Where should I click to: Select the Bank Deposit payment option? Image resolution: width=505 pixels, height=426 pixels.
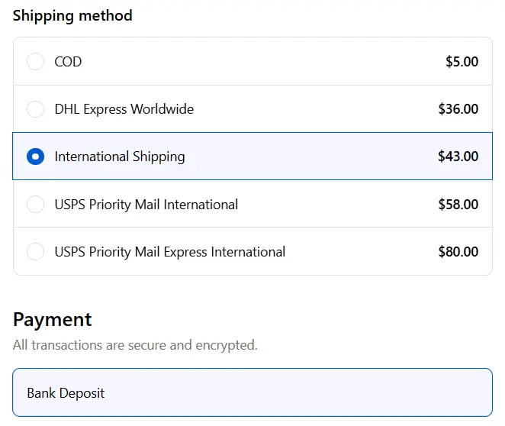(66, 393)
